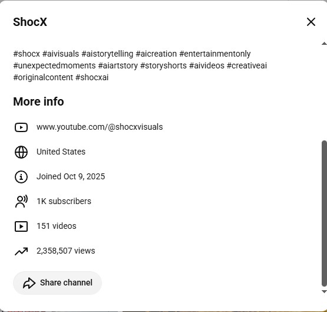Click the info icon beside Joined date
This screenshot has height=312, width=327.
click(x=21, y=177)
